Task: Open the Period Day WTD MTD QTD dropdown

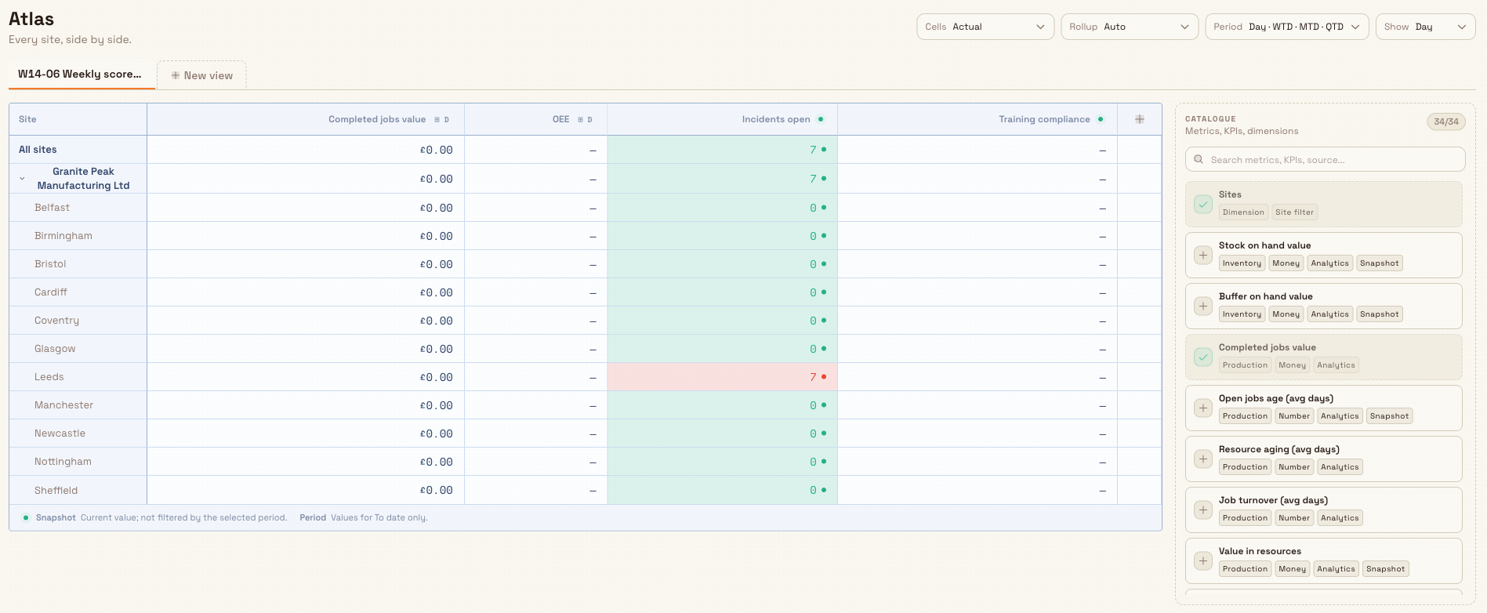Action: [1287, 27]
